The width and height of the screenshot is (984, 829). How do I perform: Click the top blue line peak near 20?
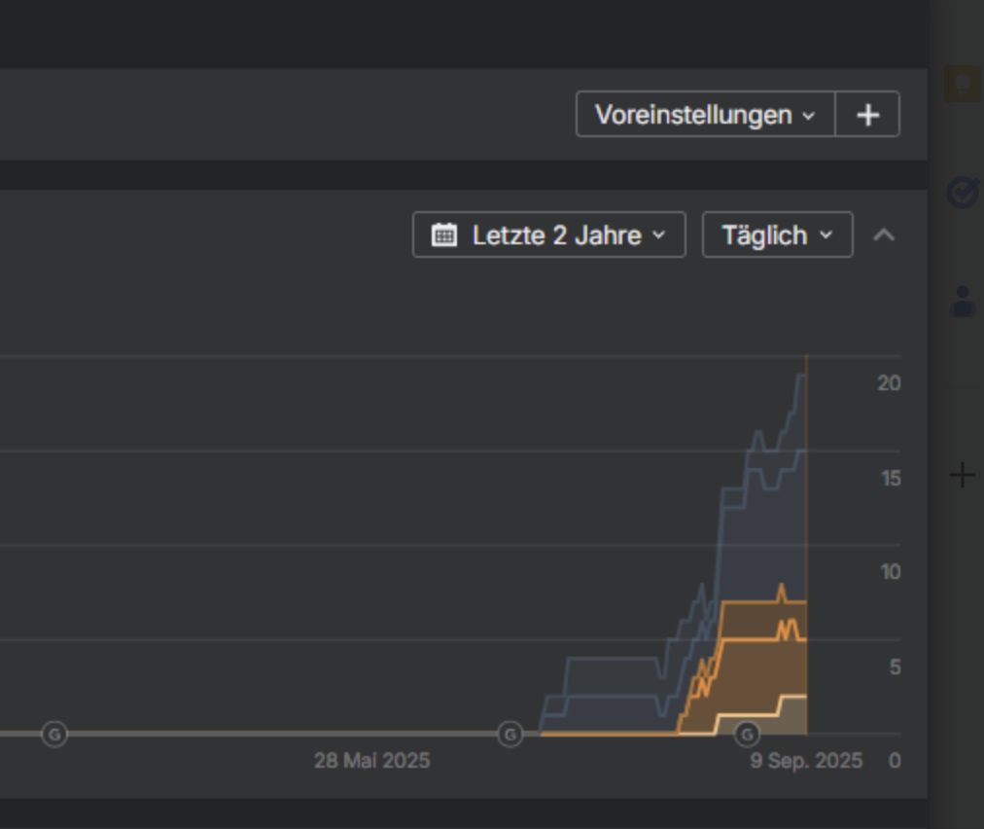(x=800, y=376)
